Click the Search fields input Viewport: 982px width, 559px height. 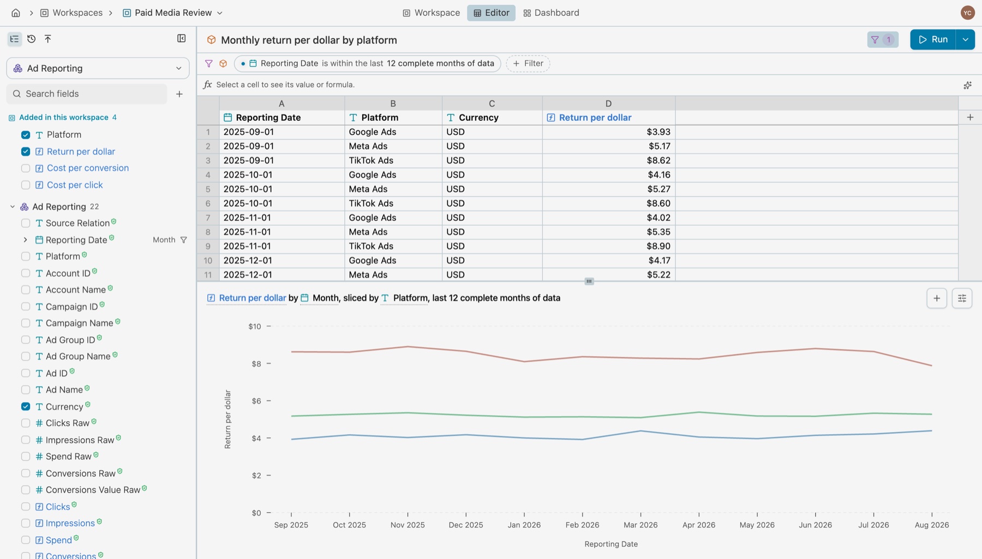(87, 94)
